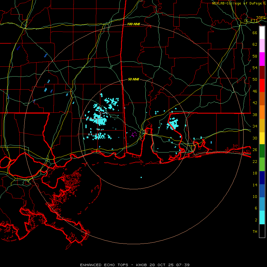
Task: Click the orange swatch near 38
Action: pos(262,112)
